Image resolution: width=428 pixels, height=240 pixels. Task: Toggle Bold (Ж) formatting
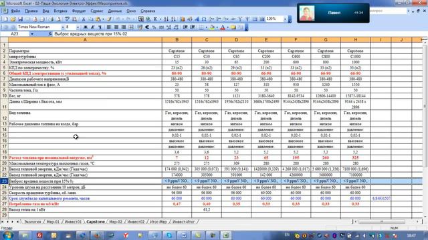[x=86, y=27]
